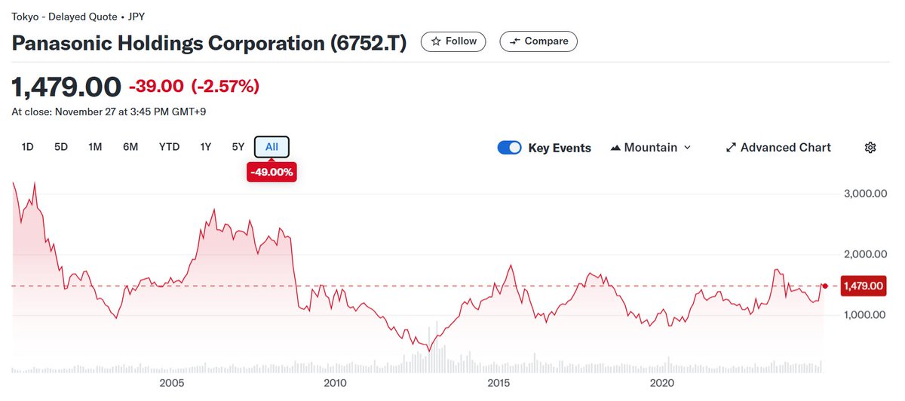Click the Follow button label
Viewport: 905px width, 401px height.
[x=461, y=41]
